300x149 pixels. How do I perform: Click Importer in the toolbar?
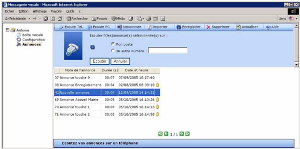(x=157, y=27)
